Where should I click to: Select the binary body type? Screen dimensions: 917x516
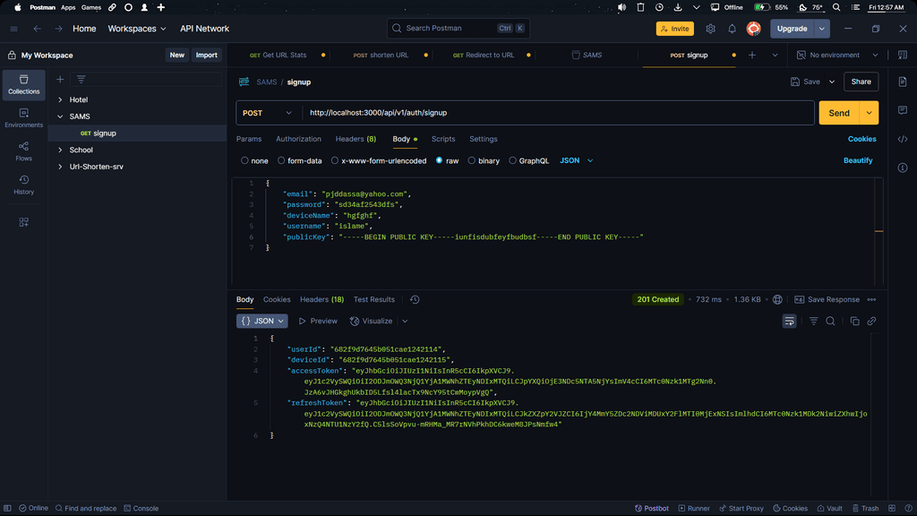pyautogui.click(x=471, y=160)
